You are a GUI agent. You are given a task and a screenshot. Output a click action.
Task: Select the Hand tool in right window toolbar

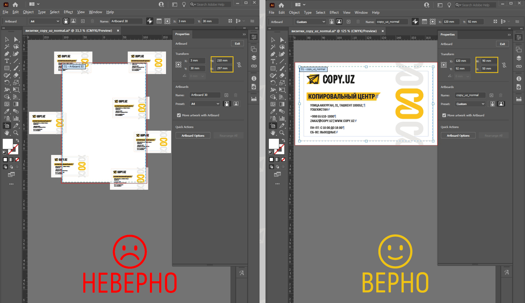tap(273, 133)
